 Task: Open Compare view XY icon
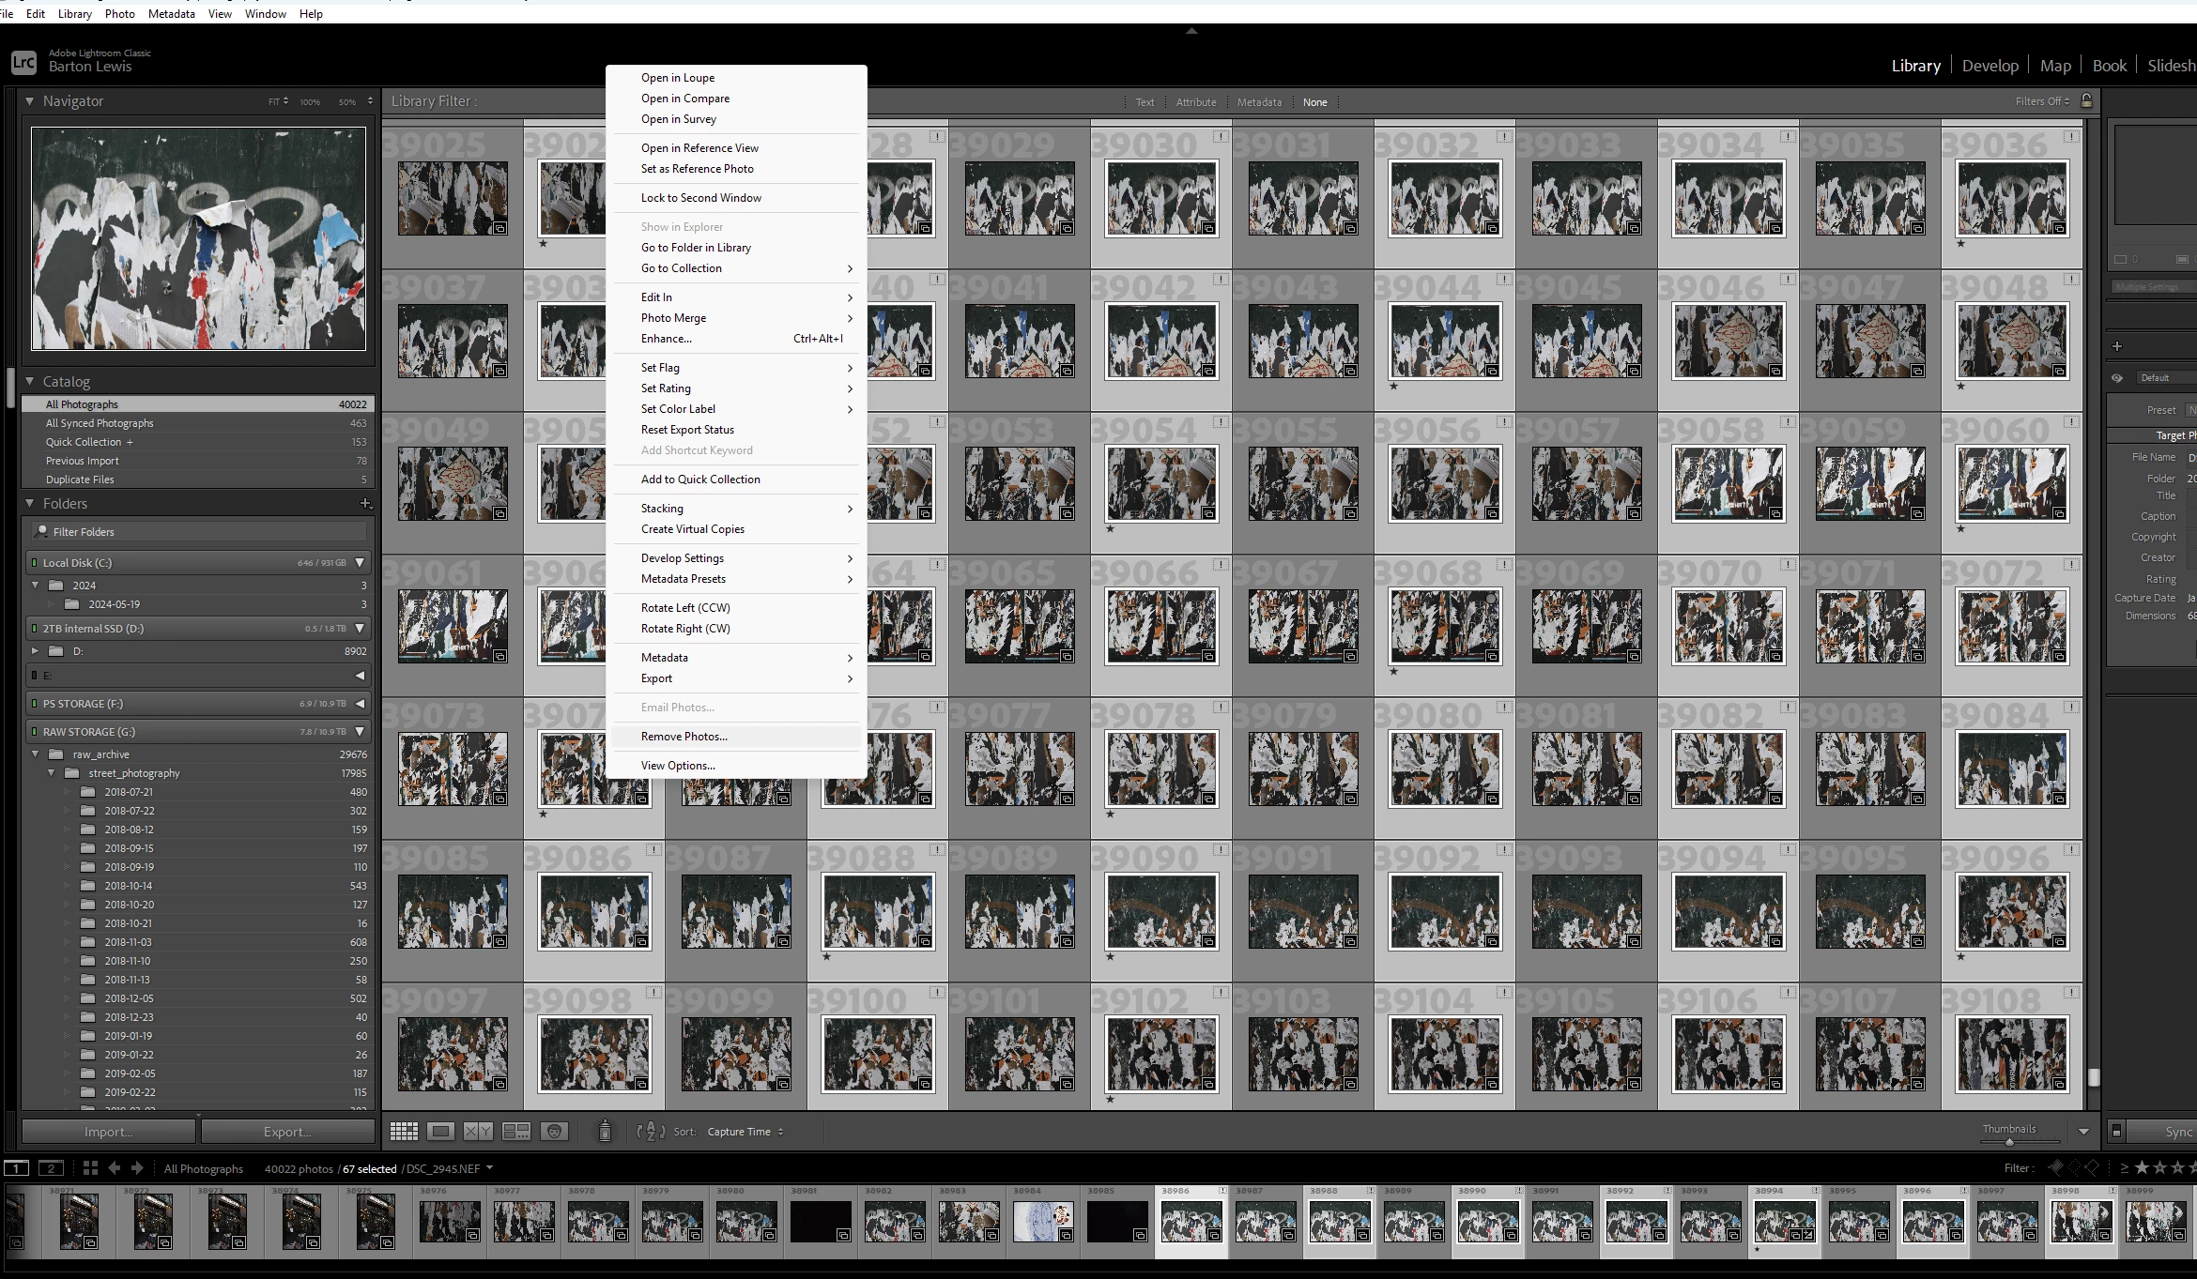coord(478,1132)
